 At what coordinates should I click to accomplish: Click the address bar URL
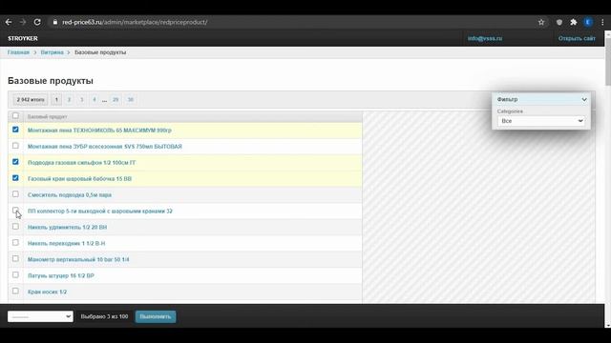135,22
